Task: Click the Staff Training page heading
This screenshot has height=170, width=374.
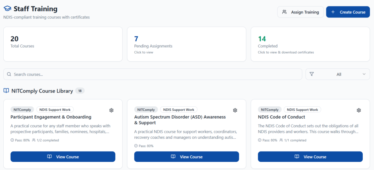Action: coord(35,9)
